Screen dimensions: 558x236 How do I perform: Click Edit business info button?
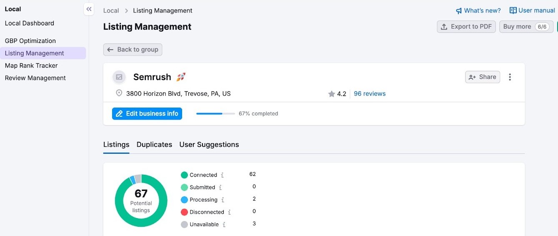point(147,113)
